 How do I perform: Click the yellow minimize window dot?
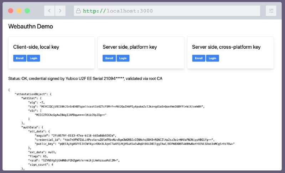click(19, 11)
